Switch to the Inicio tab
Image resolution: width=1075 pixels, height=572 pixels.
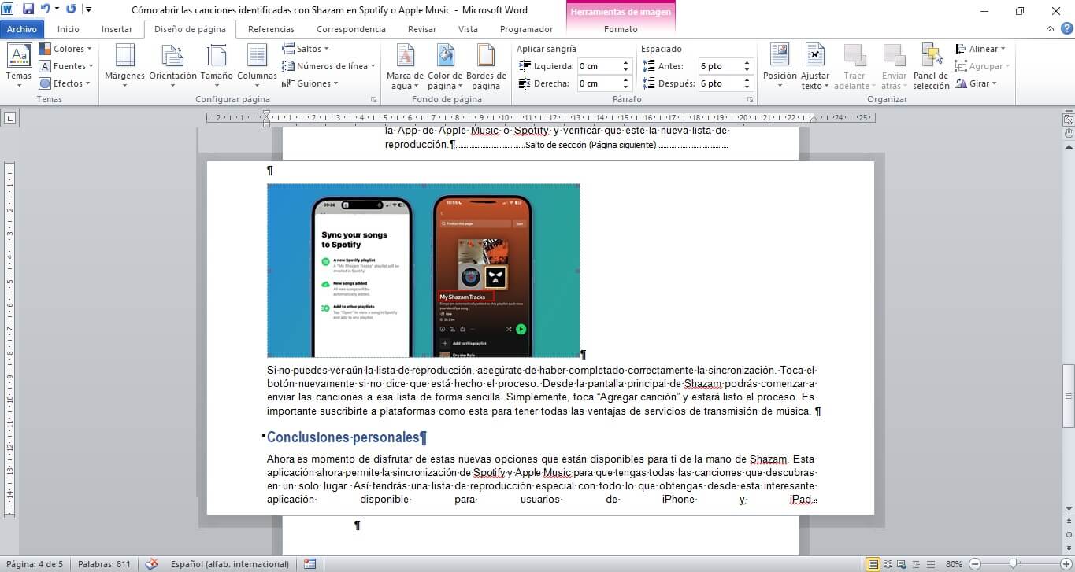(x=69, y=29)
